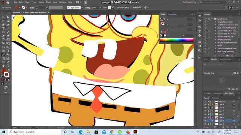241x135 pixels.
Task: Hide Layer 5 using the eye icon
Action: point(205,117)
